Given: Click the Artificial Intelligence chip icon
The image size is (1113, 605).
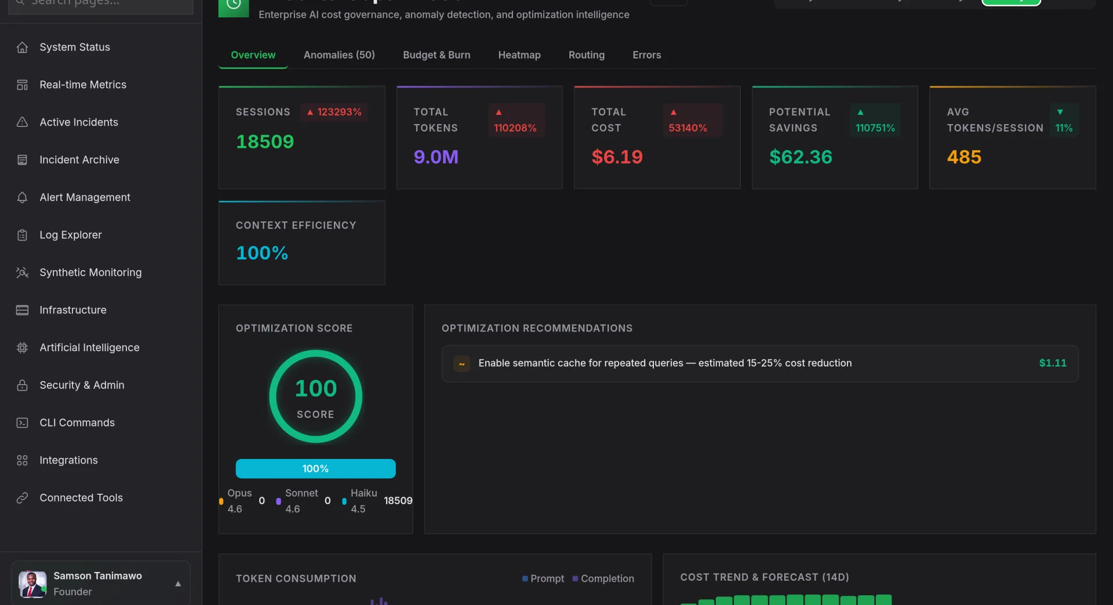Looking at the screenshot, I should click(22, 348).
